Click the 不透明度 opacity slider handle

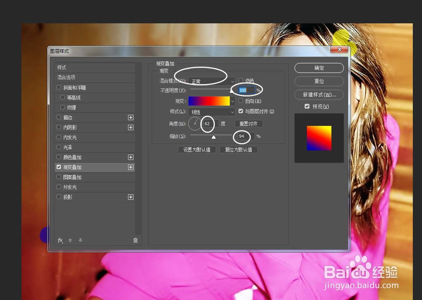[x=231, y=91]
